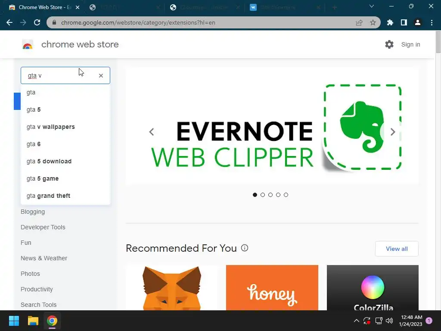The image size is (441, 331).
Task: Click the lock icon in address bar
Action: coord(54,22)
